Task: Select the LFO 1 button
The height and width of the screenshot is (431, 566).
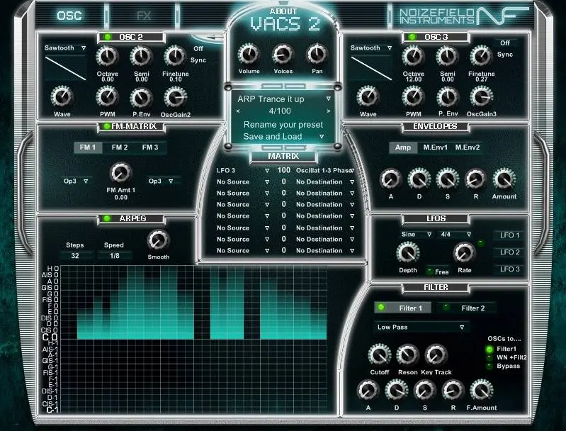Action: [509, 235]
